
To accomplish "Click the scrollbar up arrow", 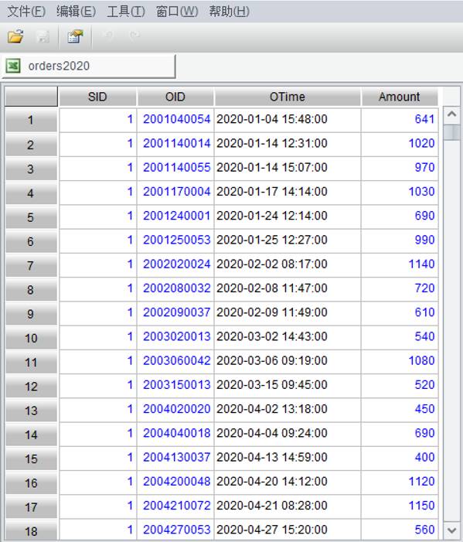I will (x=451, y=114).
